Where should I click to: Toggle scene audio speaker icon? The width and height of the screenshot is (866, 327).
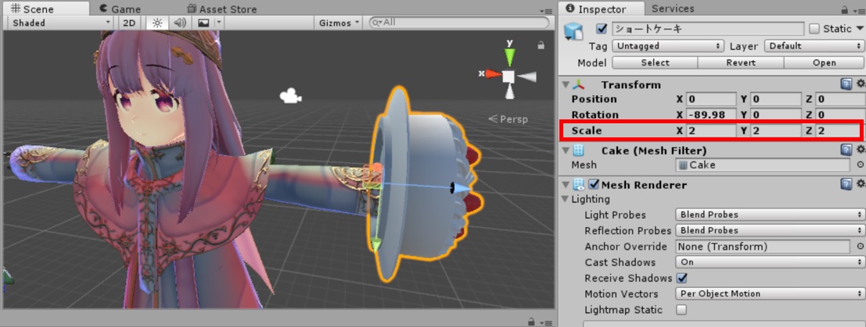pyautogui.click(x=180, y=23)
